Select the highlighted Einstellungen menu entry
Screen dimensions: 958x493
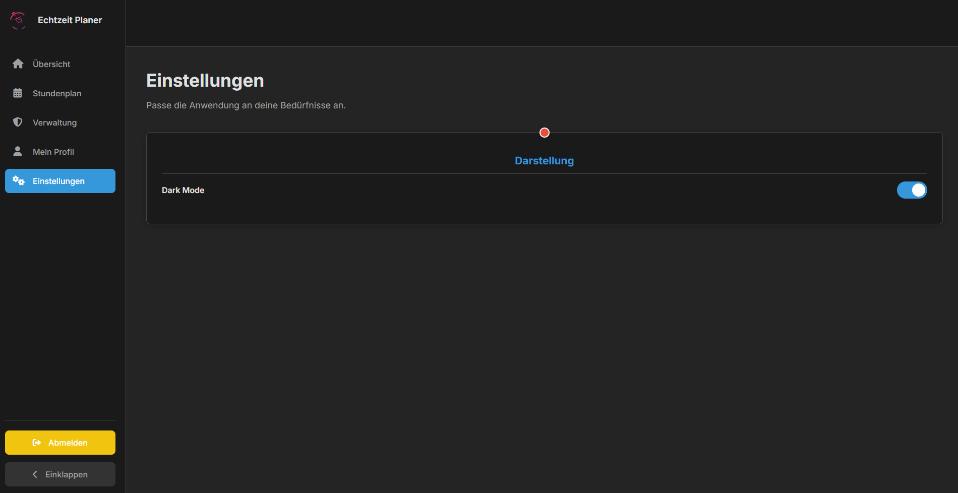tap(59, 181)
